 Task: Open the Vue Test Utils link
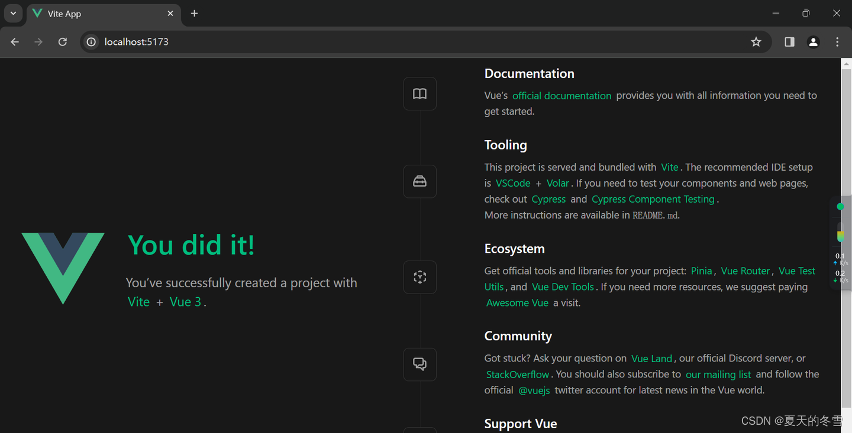pos(797,271)
